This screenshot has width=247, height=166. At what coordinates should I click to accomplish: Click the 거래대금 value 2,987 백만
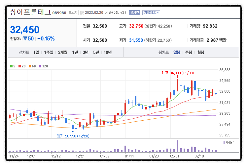point(216,40)
